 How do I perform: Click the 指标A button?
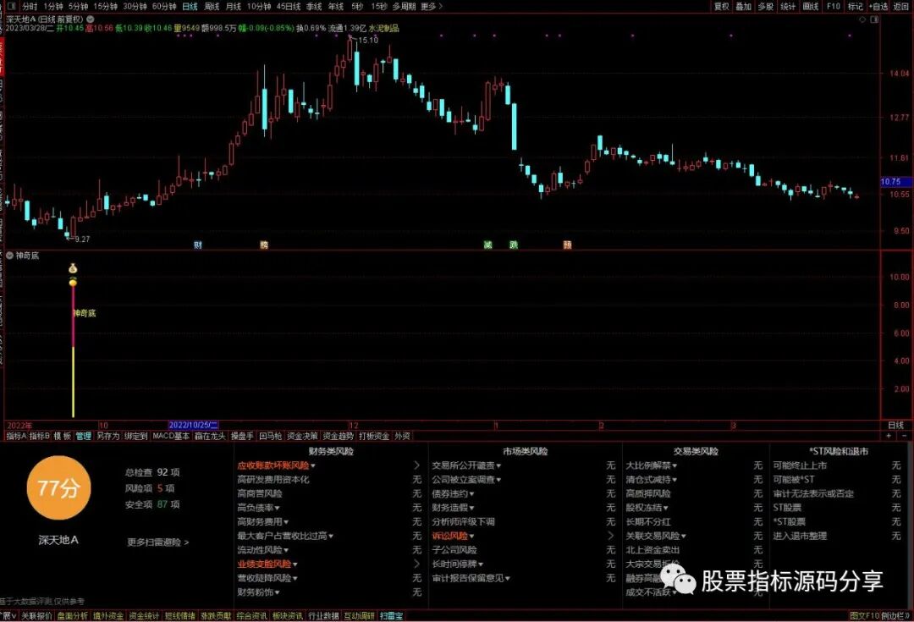pyautogui.click(x=16, y=436)
